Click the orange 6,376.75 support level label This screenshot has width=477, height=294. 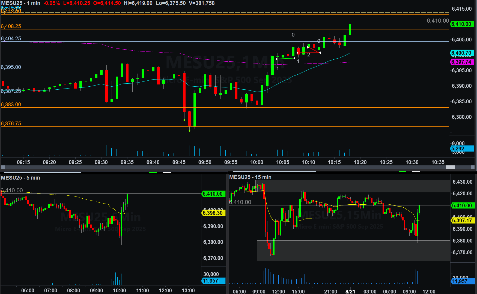(11, 123)
